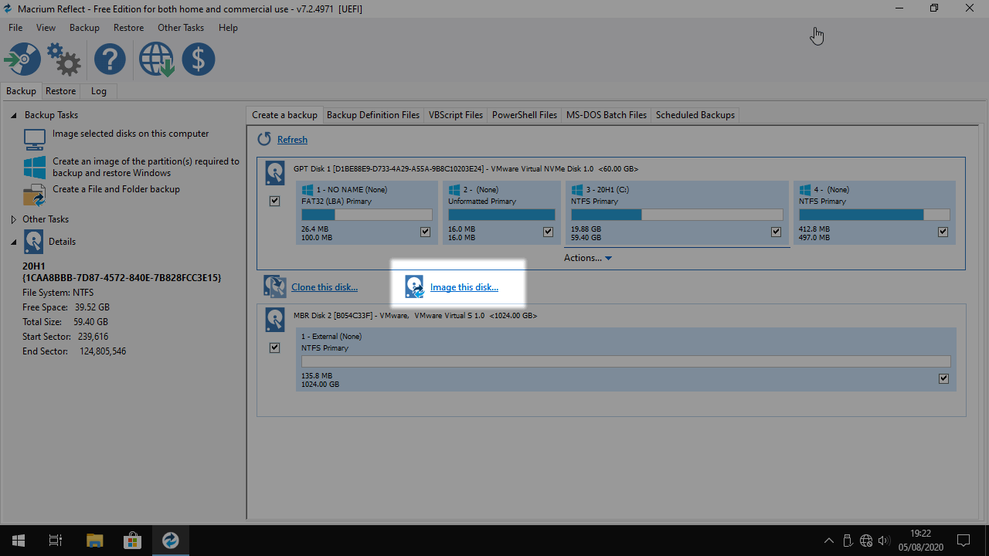Select the External NTFS partition block

pos(626,359)
